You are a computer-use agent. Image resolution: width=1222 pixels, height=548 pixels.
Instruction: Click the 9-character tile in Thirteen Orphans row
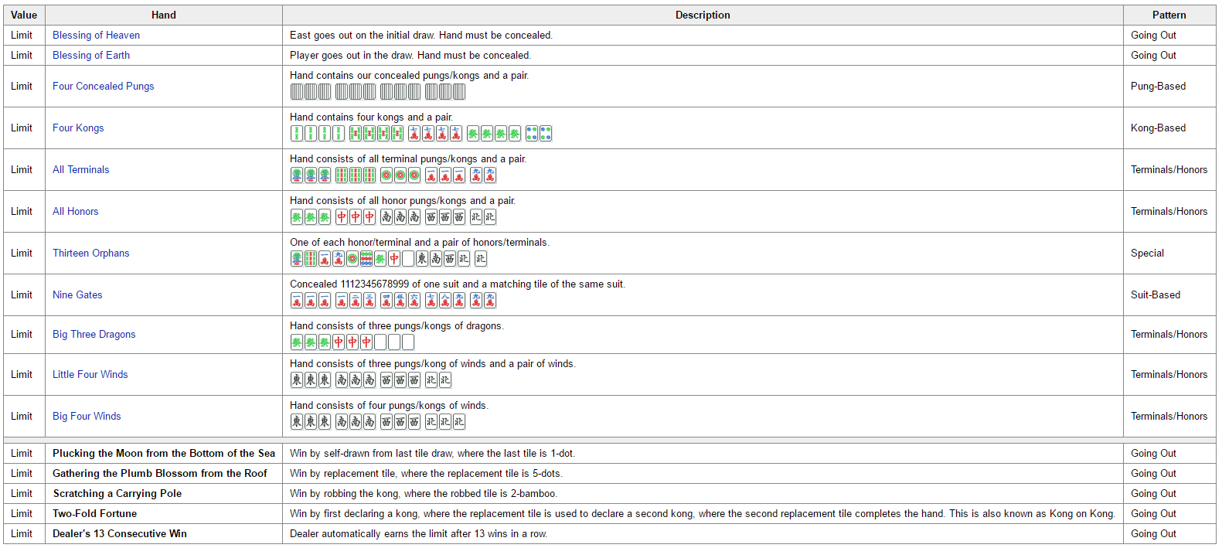pos(339,259)
